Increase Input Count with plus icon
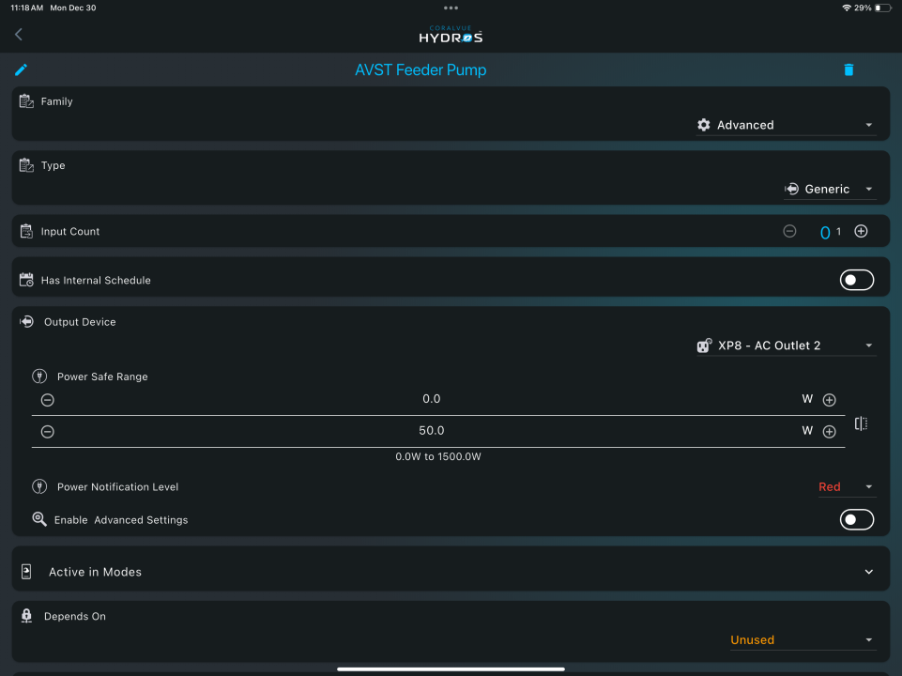 tap(861, 232)
